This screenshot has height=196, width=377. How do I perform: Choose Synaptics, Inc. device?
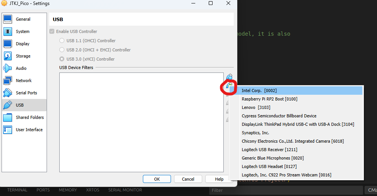click(296, 133)
